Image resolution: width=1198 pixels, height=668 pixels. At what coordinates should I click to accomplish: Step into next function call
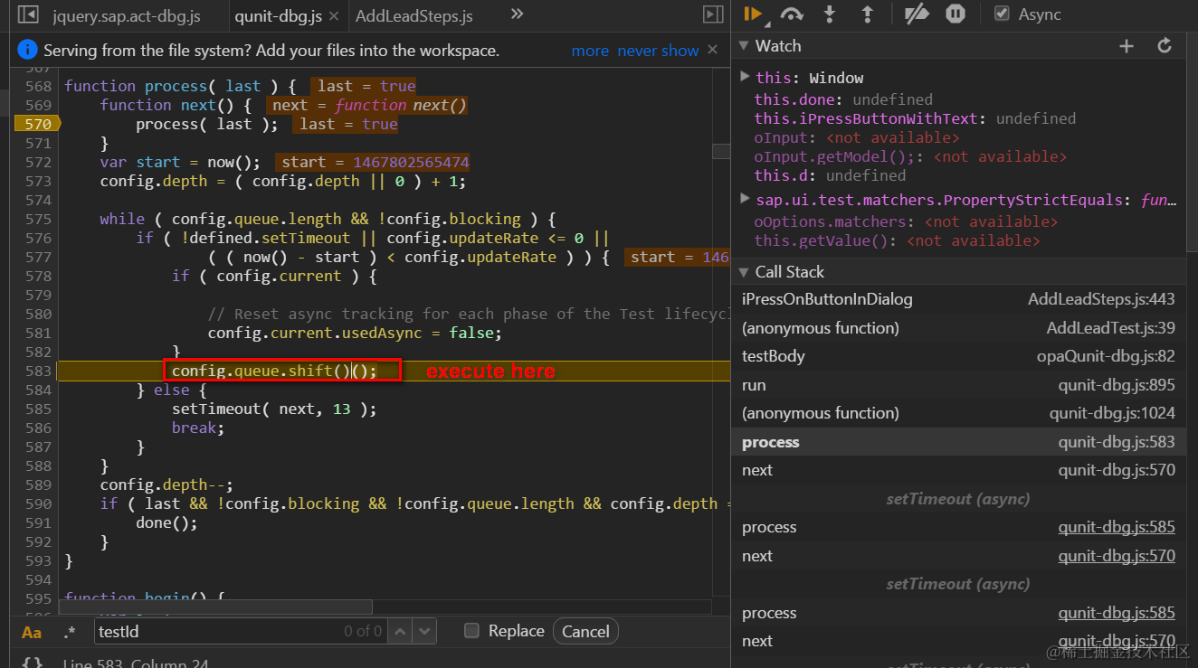pos(829,14)
